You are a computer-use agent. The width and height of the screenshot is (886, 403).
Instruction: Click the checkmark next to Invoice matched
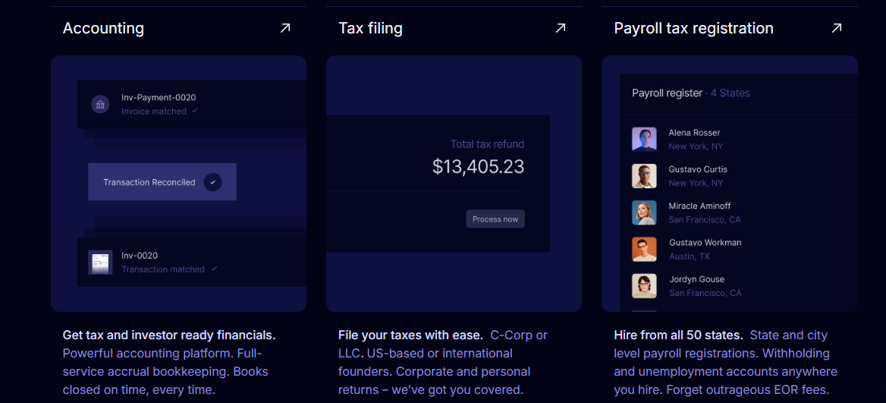point(195,111)
